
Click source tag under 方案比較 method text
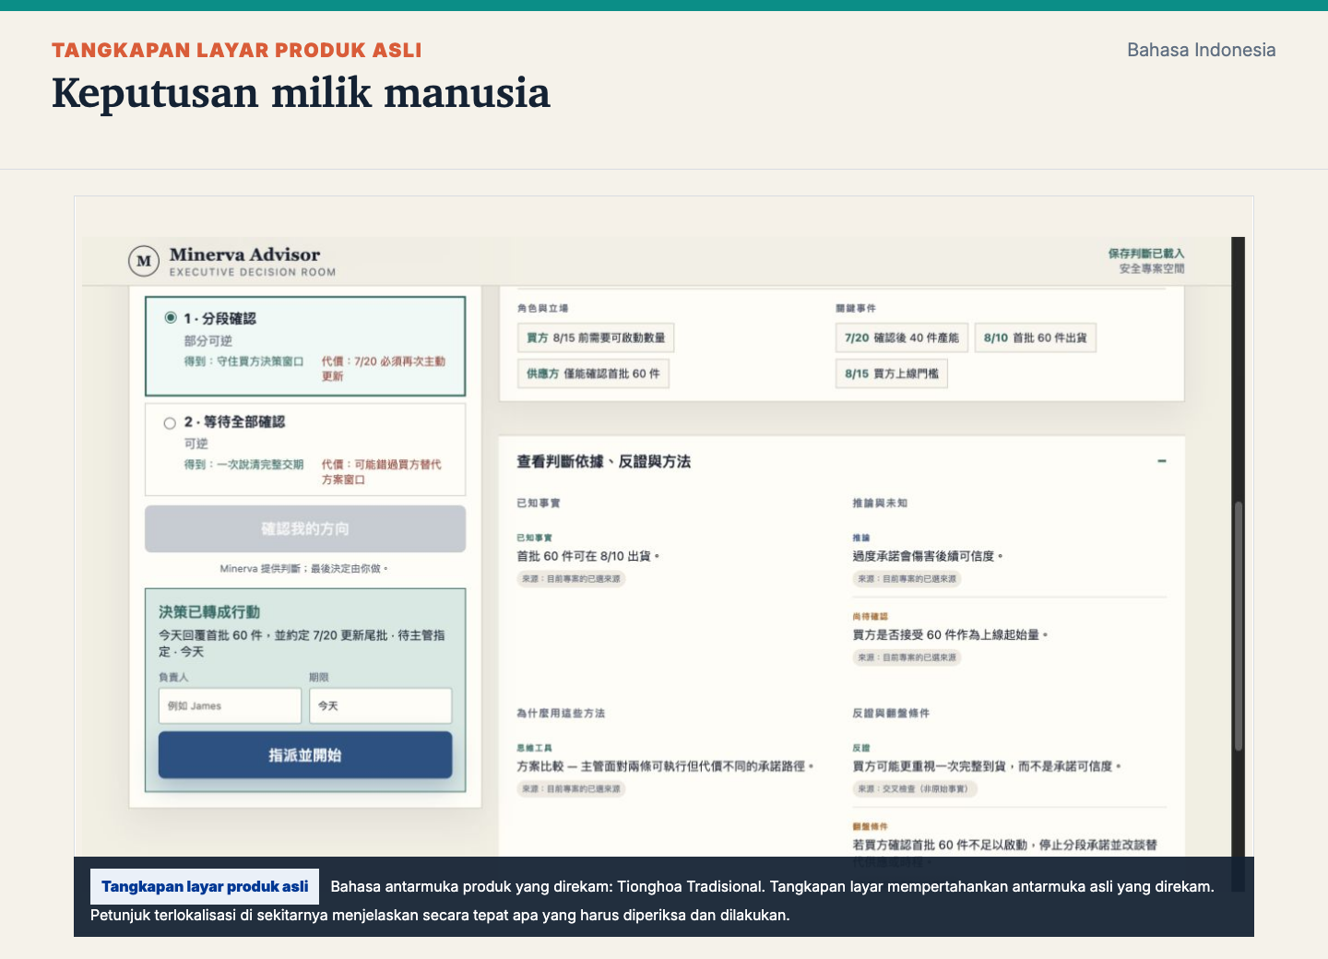571,789
